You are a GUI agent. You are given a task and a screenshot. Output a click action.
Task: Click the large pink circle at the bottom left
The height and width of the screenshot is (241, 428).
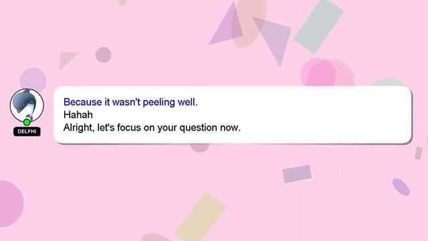pos(11,204)
